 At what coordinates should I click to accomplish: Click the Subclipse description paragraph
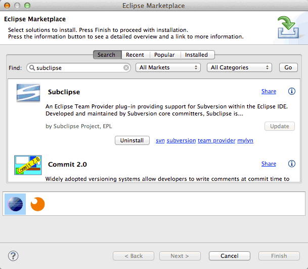pos(166,110)
